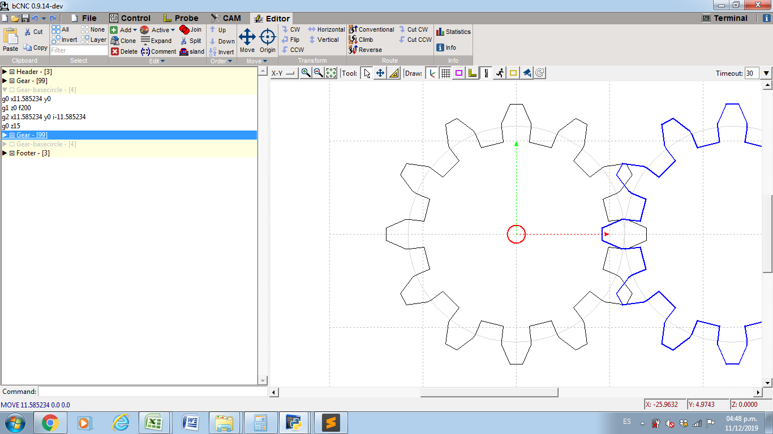Screen dimensions: 773x434
Task: Switch to the File tab
Action: click(x=83, y=18)
